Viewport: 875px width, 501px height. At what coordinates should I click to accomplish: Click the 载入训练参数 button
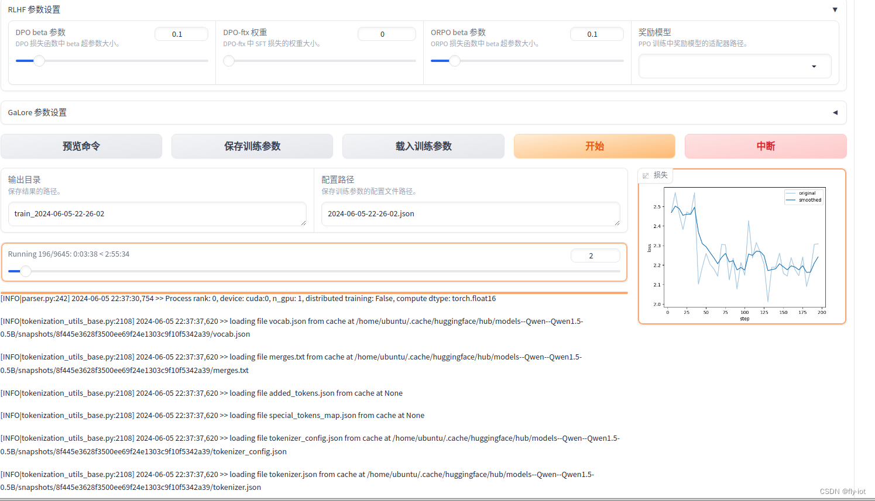click(423, 146)
